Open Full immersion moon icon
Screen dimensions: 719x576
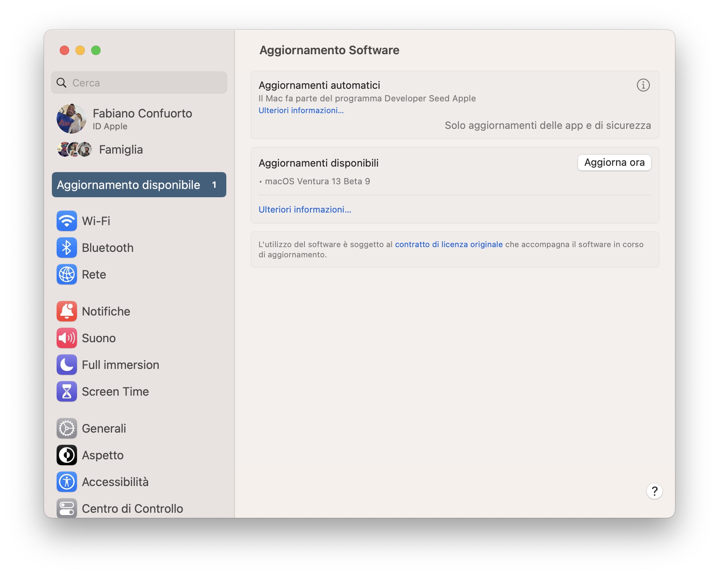click(66, 365)
